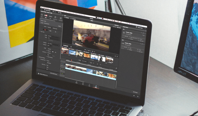Select Every N frames key frame option
The width and height of the screenshot is (198, 116).
point(46,54)
